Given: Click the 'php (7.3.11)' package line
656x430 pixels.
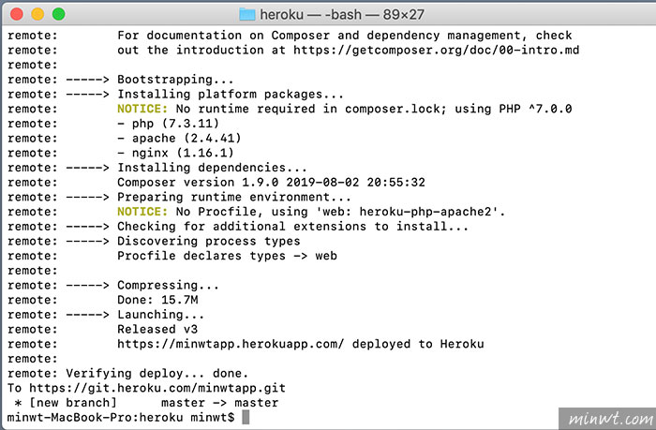Looking at the screenshot, I should click(168, 124).
